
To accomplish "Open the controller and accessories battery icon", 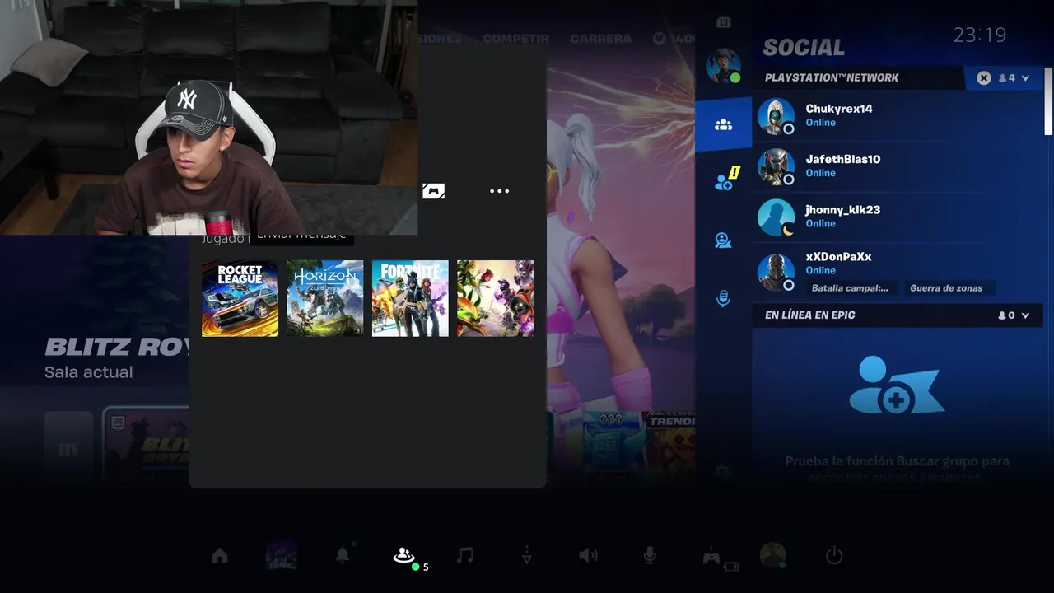I will tap(719, 558).
